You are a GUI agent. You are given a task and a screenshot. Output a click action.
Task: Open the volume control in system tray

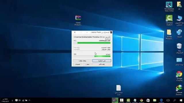click(20, 100)
